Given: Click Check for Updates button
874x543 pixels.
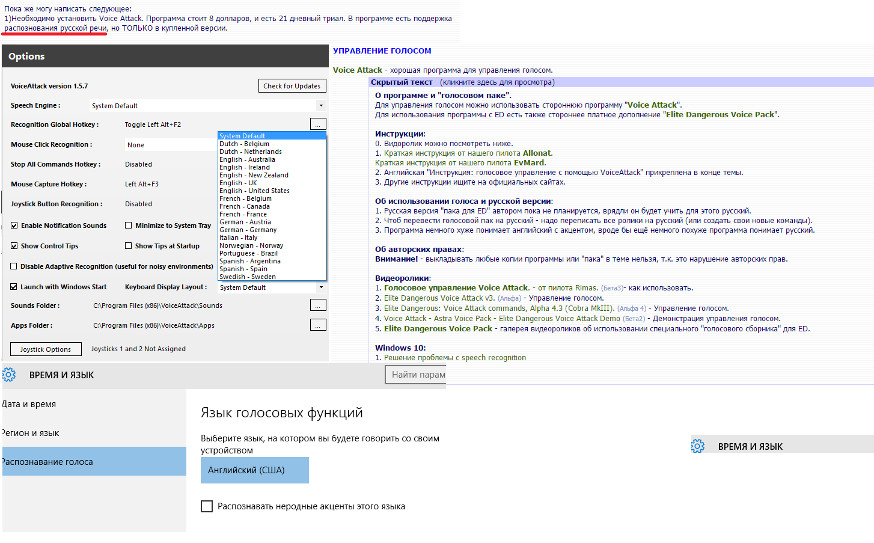Looking at the screenshot, I should (x=292, y=86).
